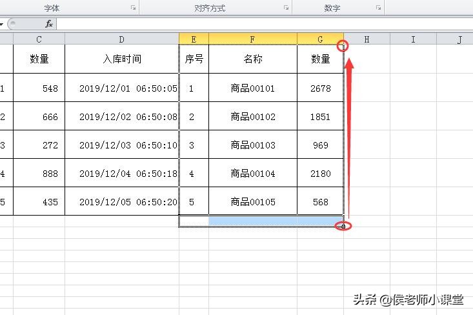Select 序号 cell 3 in column E

click(x=194, y=145)
